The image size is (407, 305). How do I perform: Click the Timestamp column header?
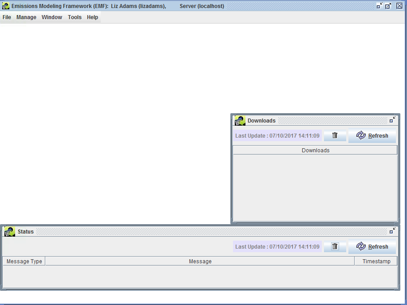point(376,261)
